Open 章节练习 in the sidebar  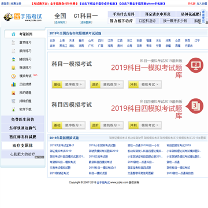click(25, 43)
